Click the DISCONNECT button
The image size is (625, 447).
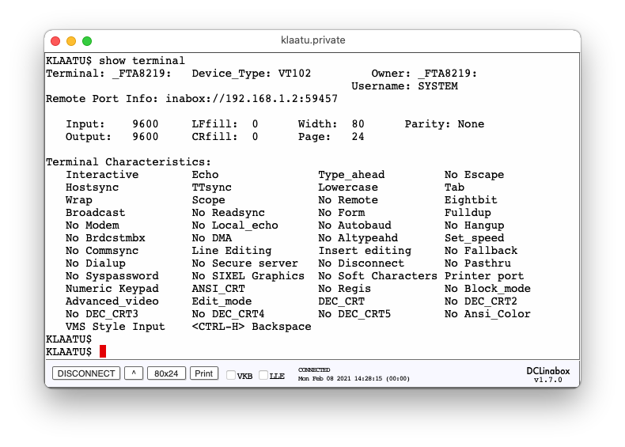coord(86,373)
